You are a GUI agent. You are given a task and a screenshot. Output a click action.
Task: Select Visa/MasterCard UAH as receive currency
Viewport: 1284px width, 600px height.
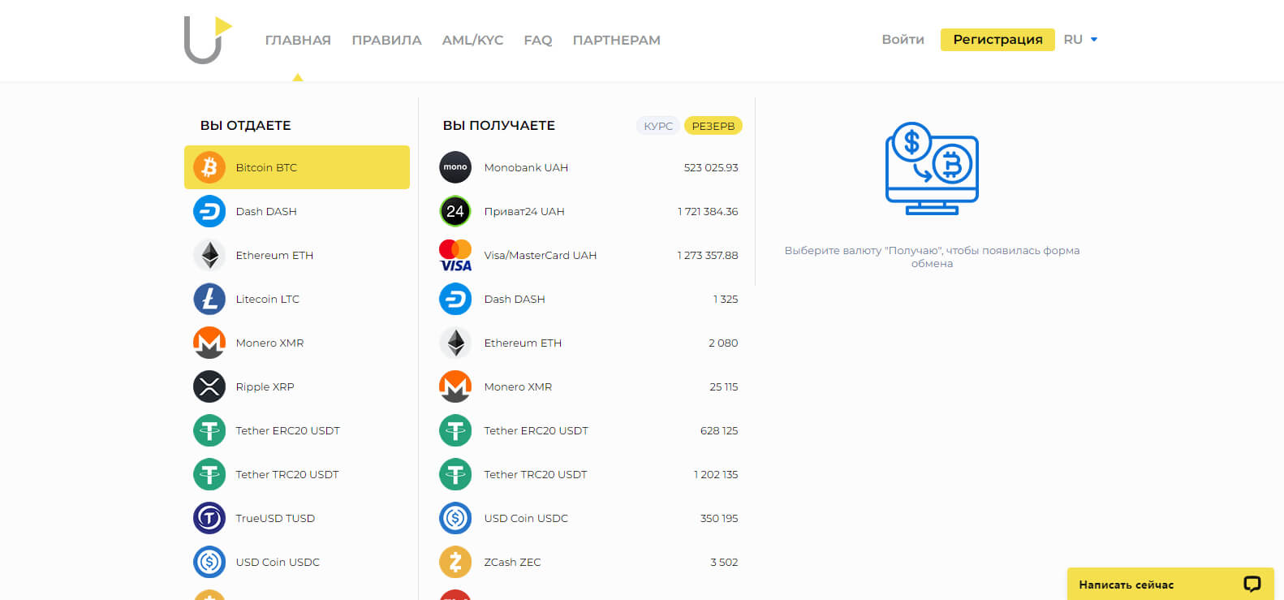coord(588,255)
